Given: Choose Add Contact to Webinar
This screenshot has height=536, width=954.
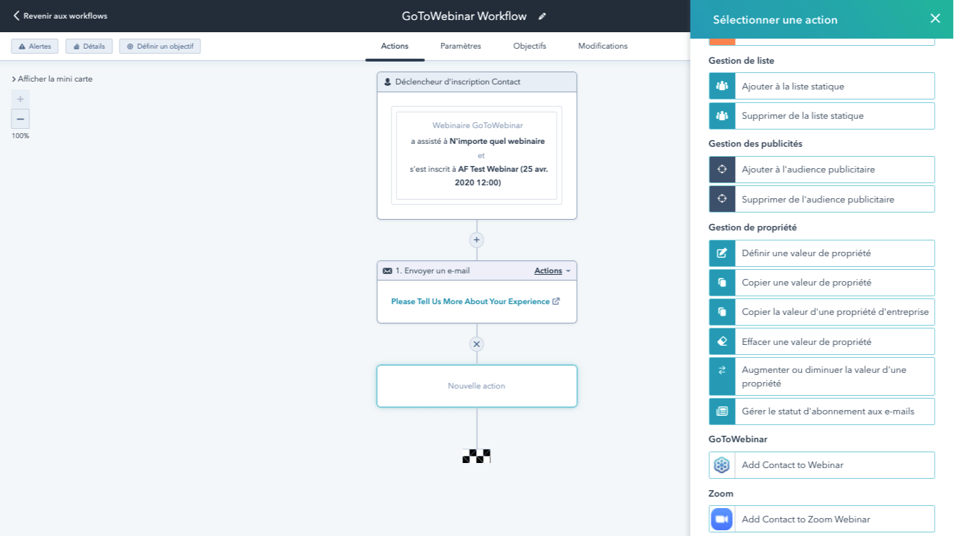Looking at the screenshot, I should (822, 465).
